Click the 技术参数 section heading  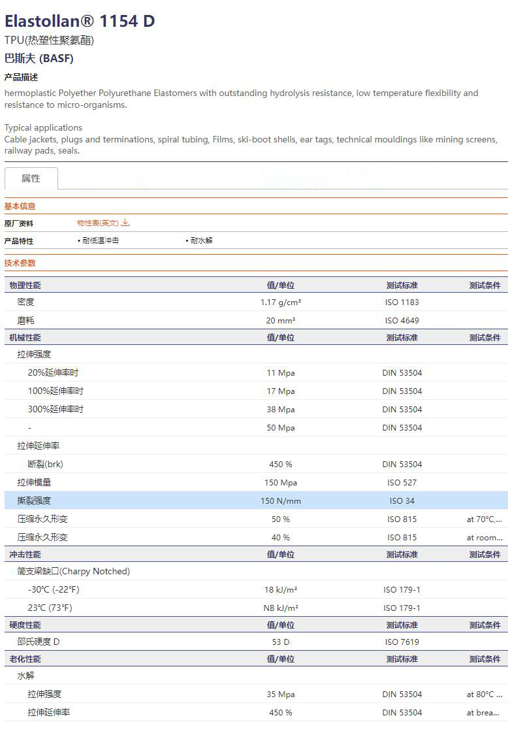coord(20,263)
